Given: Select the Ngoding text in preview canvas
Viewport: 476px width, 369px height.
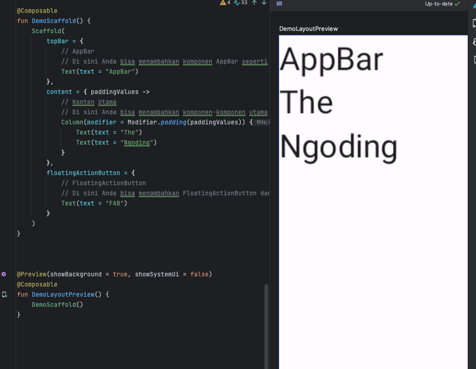Looking at the screenshot, I should 338,147.
